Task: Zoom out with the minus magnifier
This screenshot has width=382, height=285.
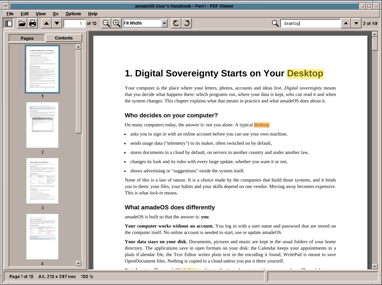Action: point(106,23)
